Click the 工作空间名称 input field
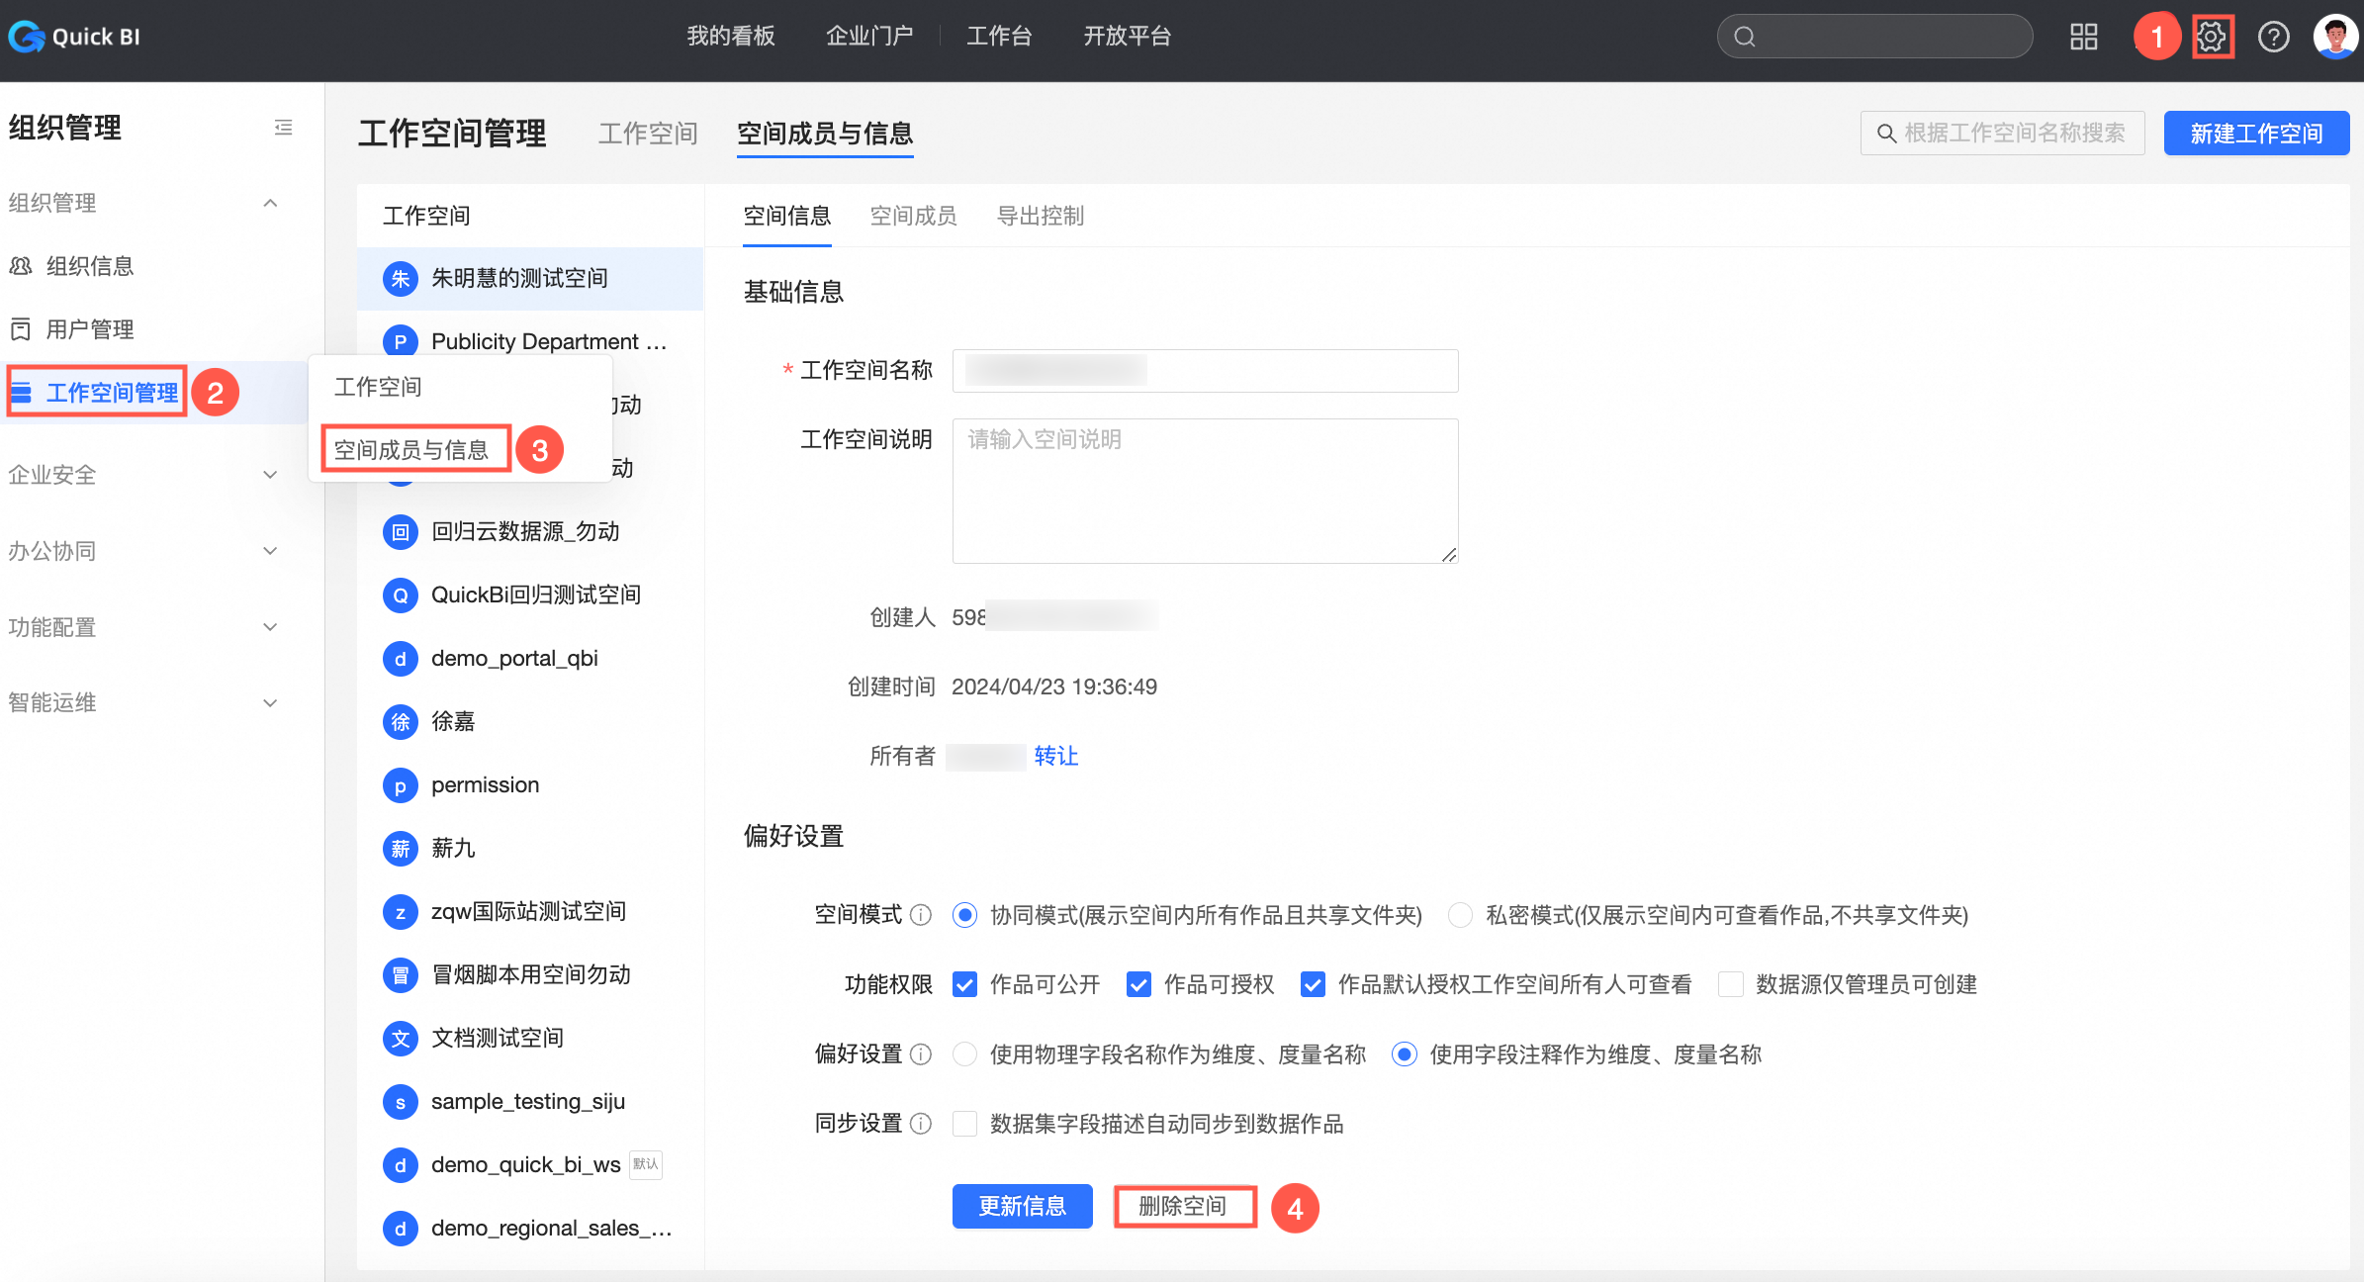The image size is (2364, 1282). click(x=1205, y=371)
